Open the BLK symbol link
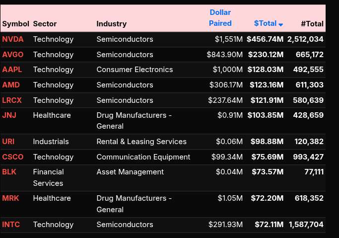 point(9,172)
